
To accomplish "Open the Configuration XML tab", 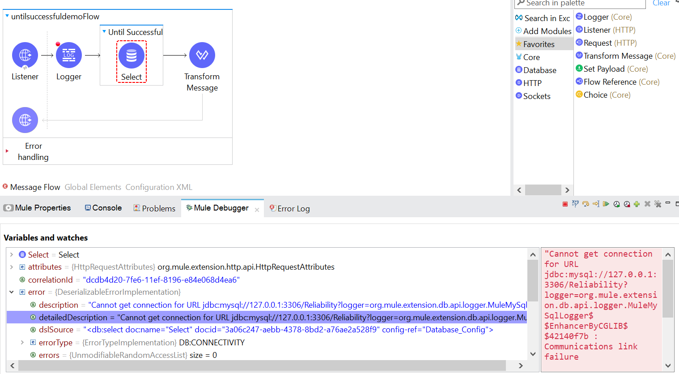I will coord(159,187).
